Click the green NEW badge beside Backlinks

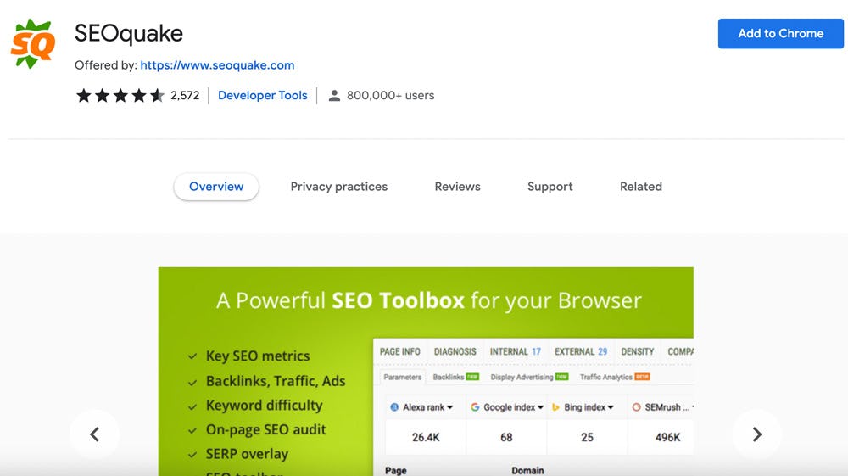[472, 377]
